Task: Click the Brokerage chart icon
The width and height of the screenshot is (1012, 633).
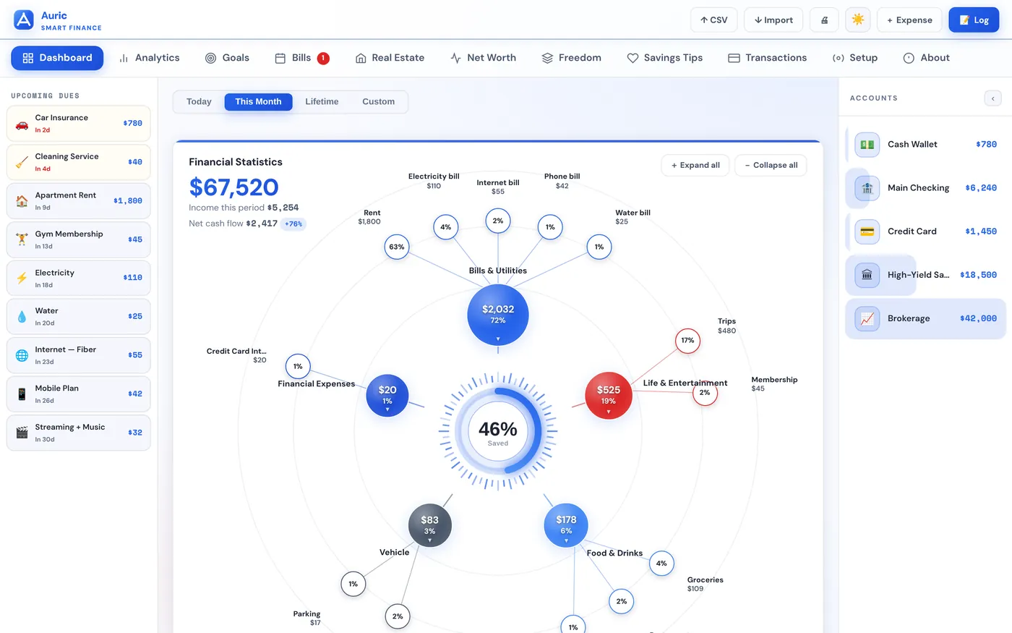Action: coord(867,318)
